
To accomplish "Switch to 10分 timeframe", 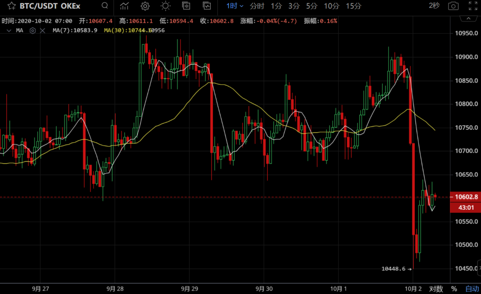I will (x=331, y=6).
